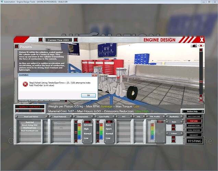218x171 pixels.
Task: Click the zoom slider up arrow in viewport
Action: tap(201, 50)
